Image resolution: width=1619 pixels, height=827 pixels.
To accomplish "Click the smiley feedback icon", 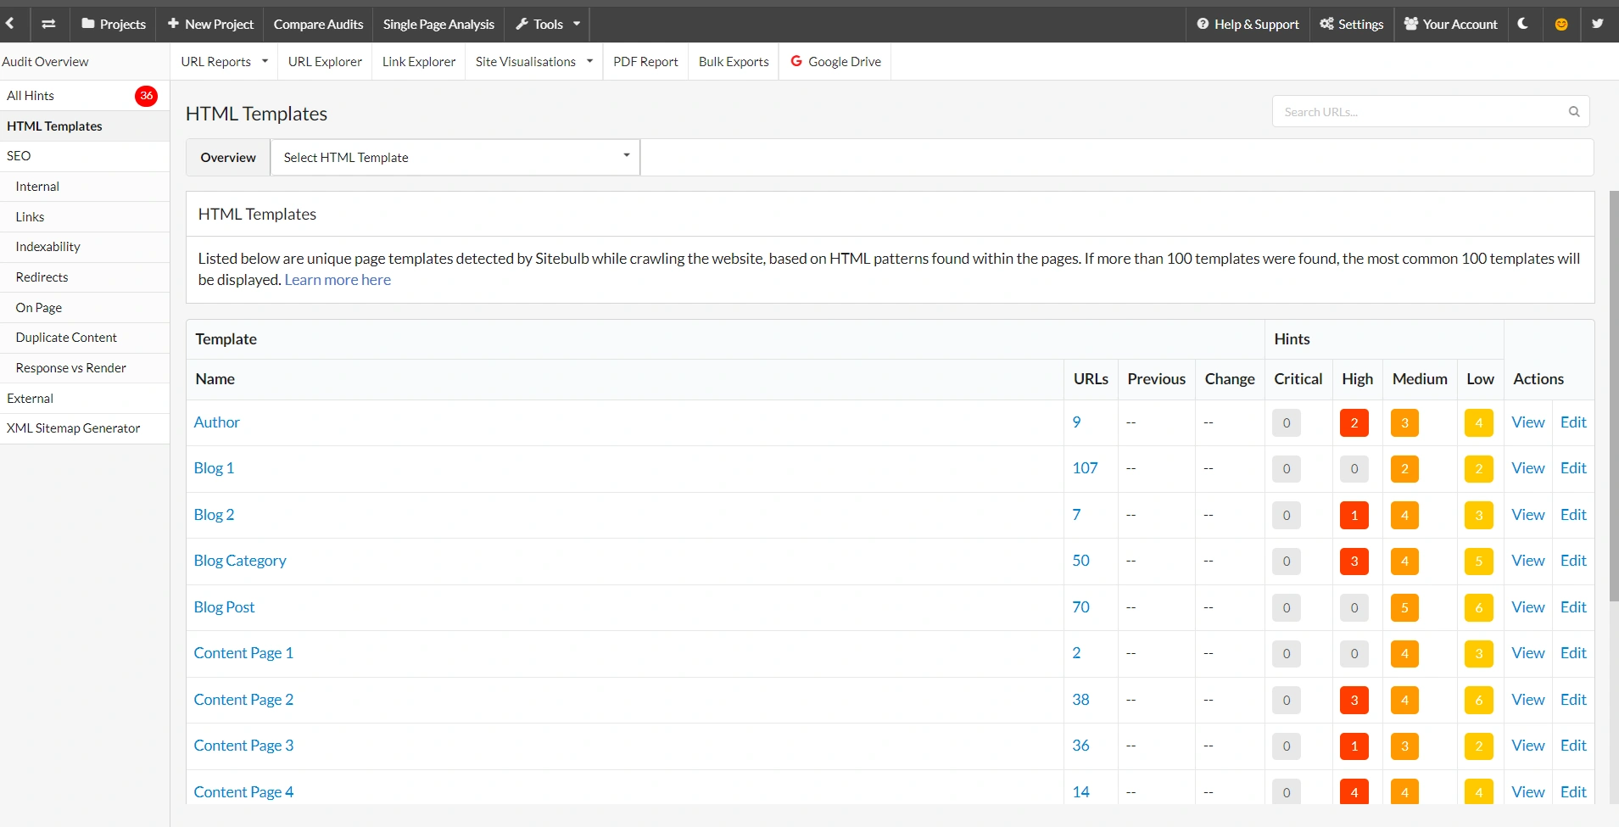I will pyautogui.click(x=1561, y=24).
